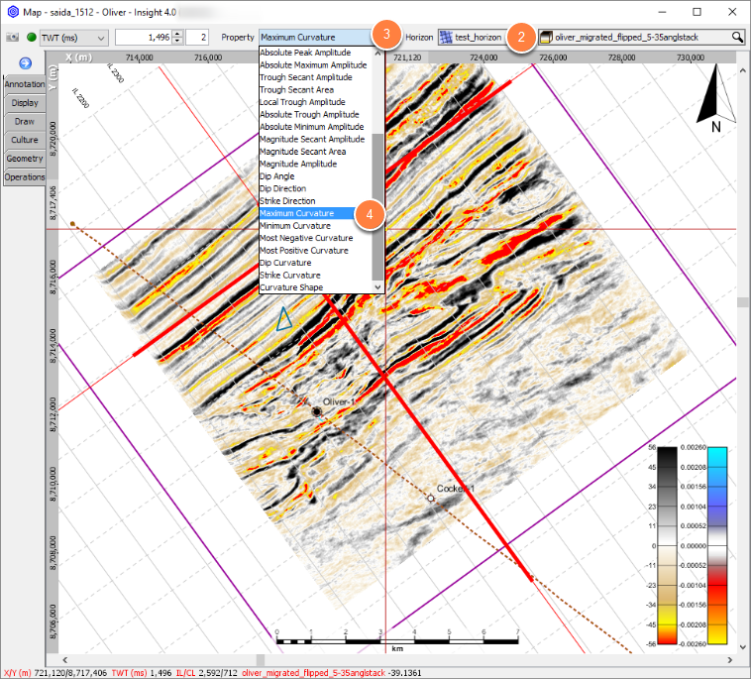Click the north arrow compass
Image resolution: width=751 pixels, height=679 pixels.
pyautogui.click(x=716, y=98)
